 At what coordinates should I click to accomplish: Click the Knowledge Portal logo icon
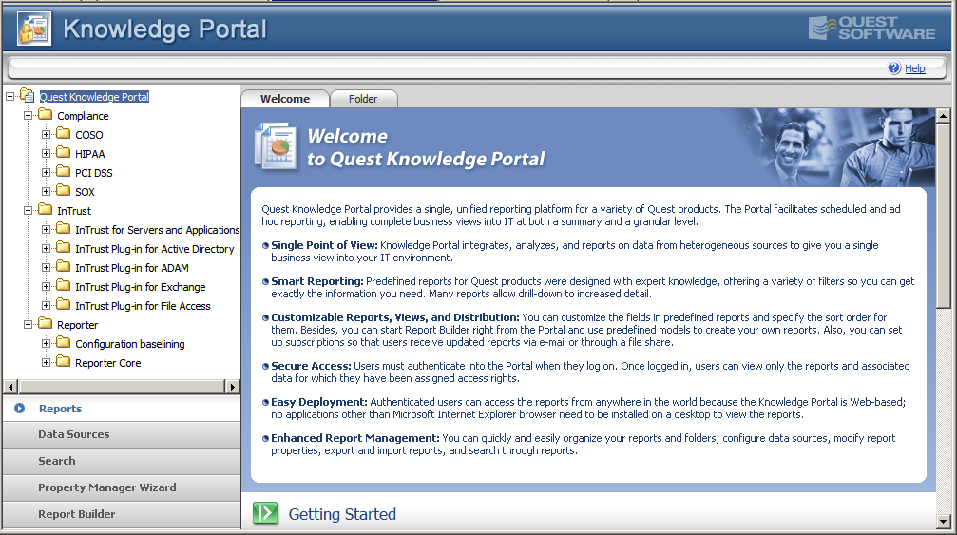click(x=34, y=29)
